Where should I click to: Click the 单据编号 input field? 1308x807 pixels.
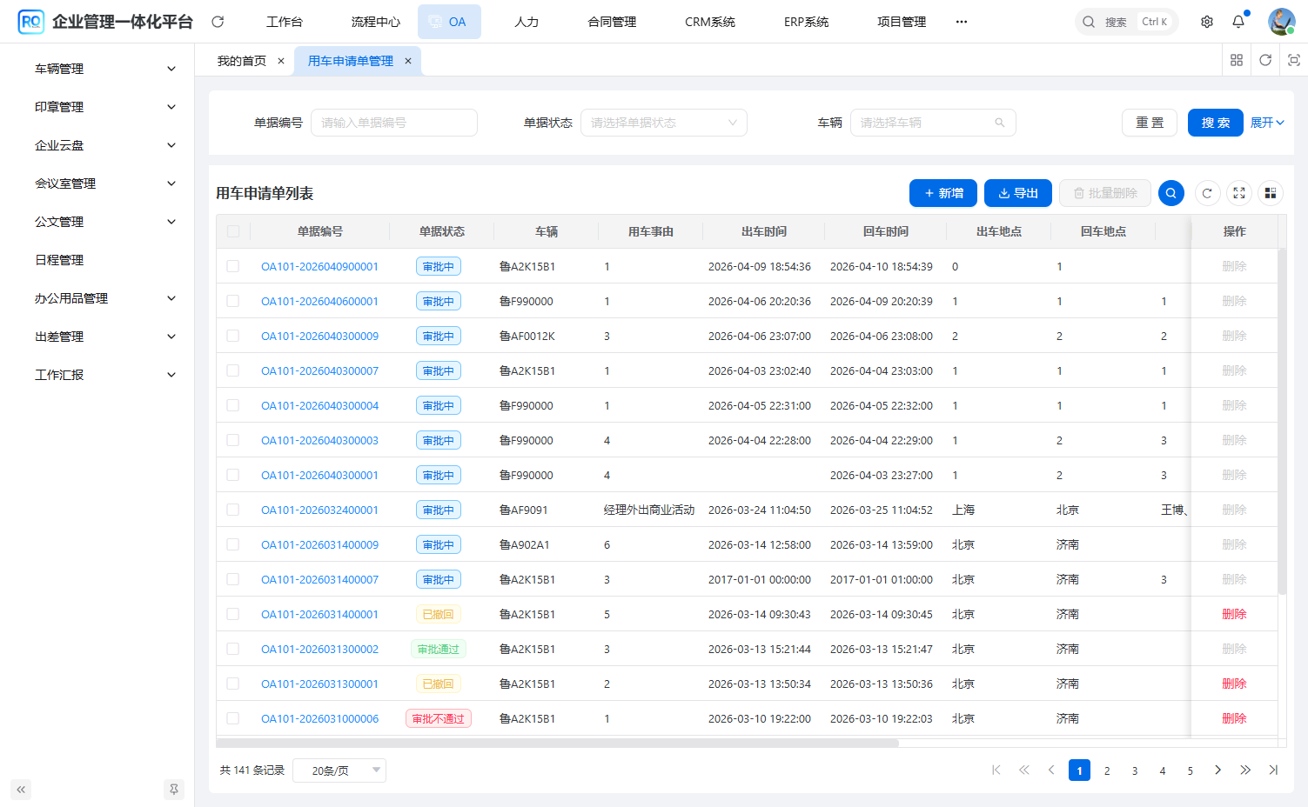[x=394, y=123]
